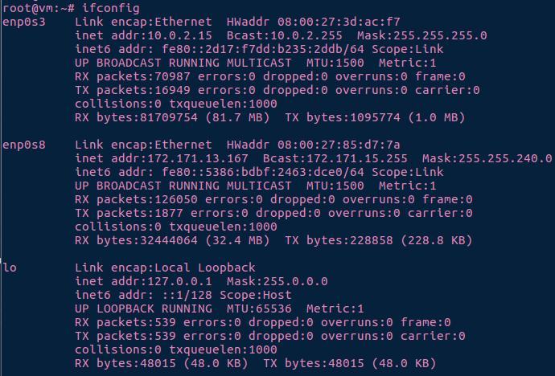
Task: Click MAC address 08:00:27:3d:ac:f7
Action: [339, 22]
